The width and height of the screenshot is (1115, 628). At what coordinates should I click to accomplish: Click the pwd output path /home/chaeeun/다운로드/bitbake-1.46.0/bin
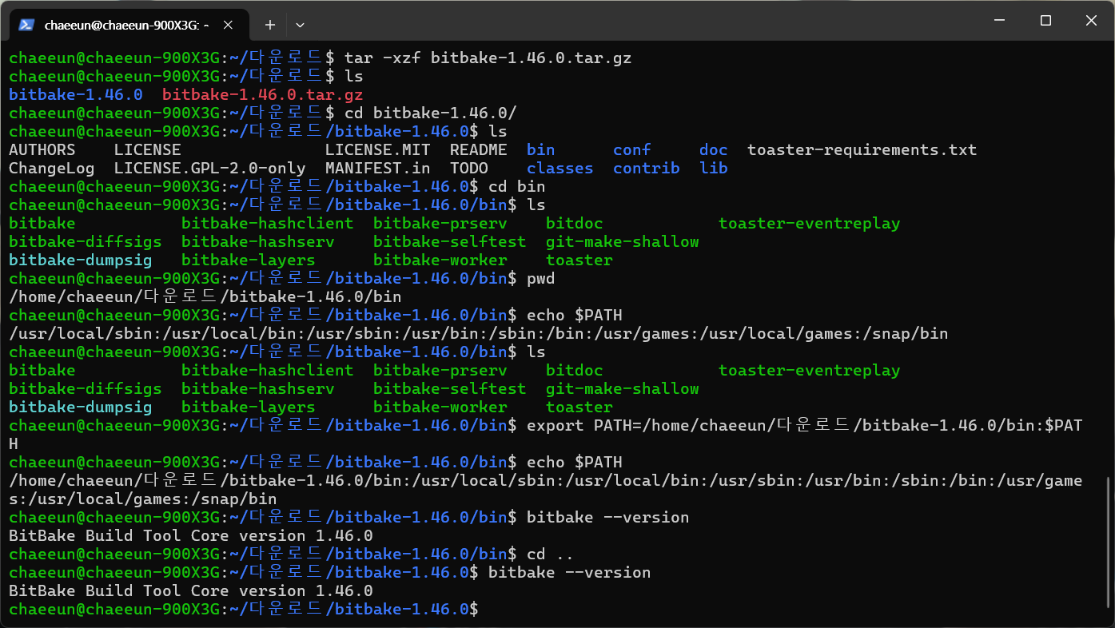pos(205,296)
